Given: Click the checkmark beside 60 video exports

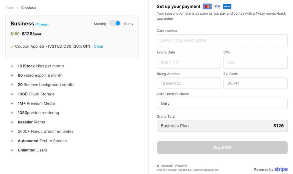Looking at the screenshot, I should click(x=12, y=75).
